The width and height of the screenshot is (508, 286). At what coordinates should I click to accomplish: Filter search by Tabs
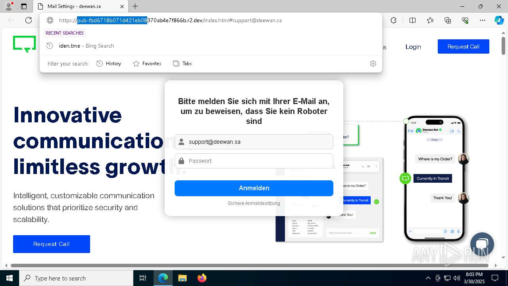pos(183,64)
